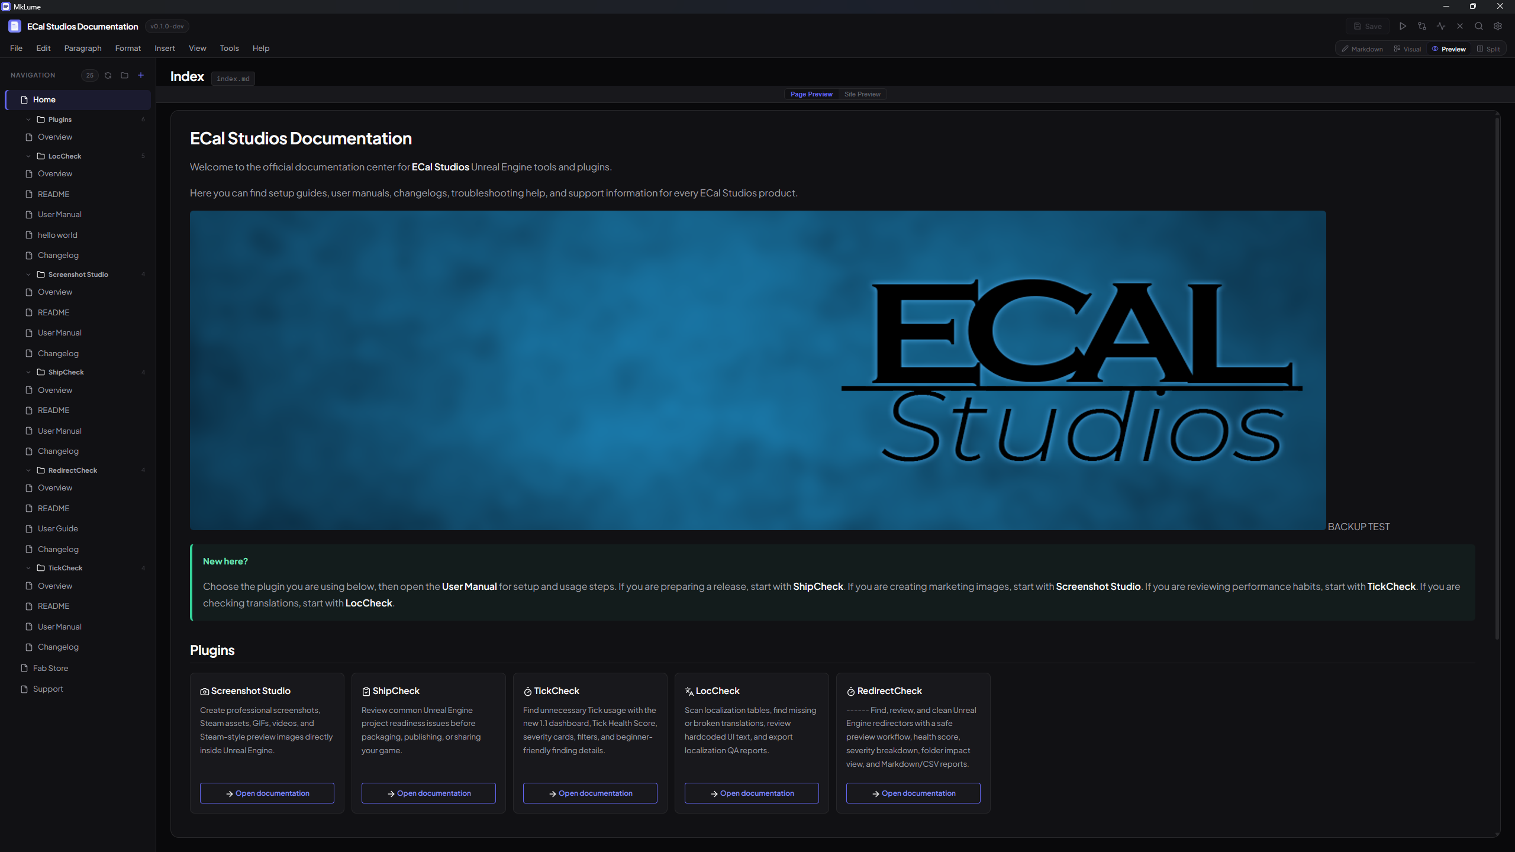Screen dimensions: 1515x852
Task: Open the Paragraph menu
Action: click(x=83, y=48)
